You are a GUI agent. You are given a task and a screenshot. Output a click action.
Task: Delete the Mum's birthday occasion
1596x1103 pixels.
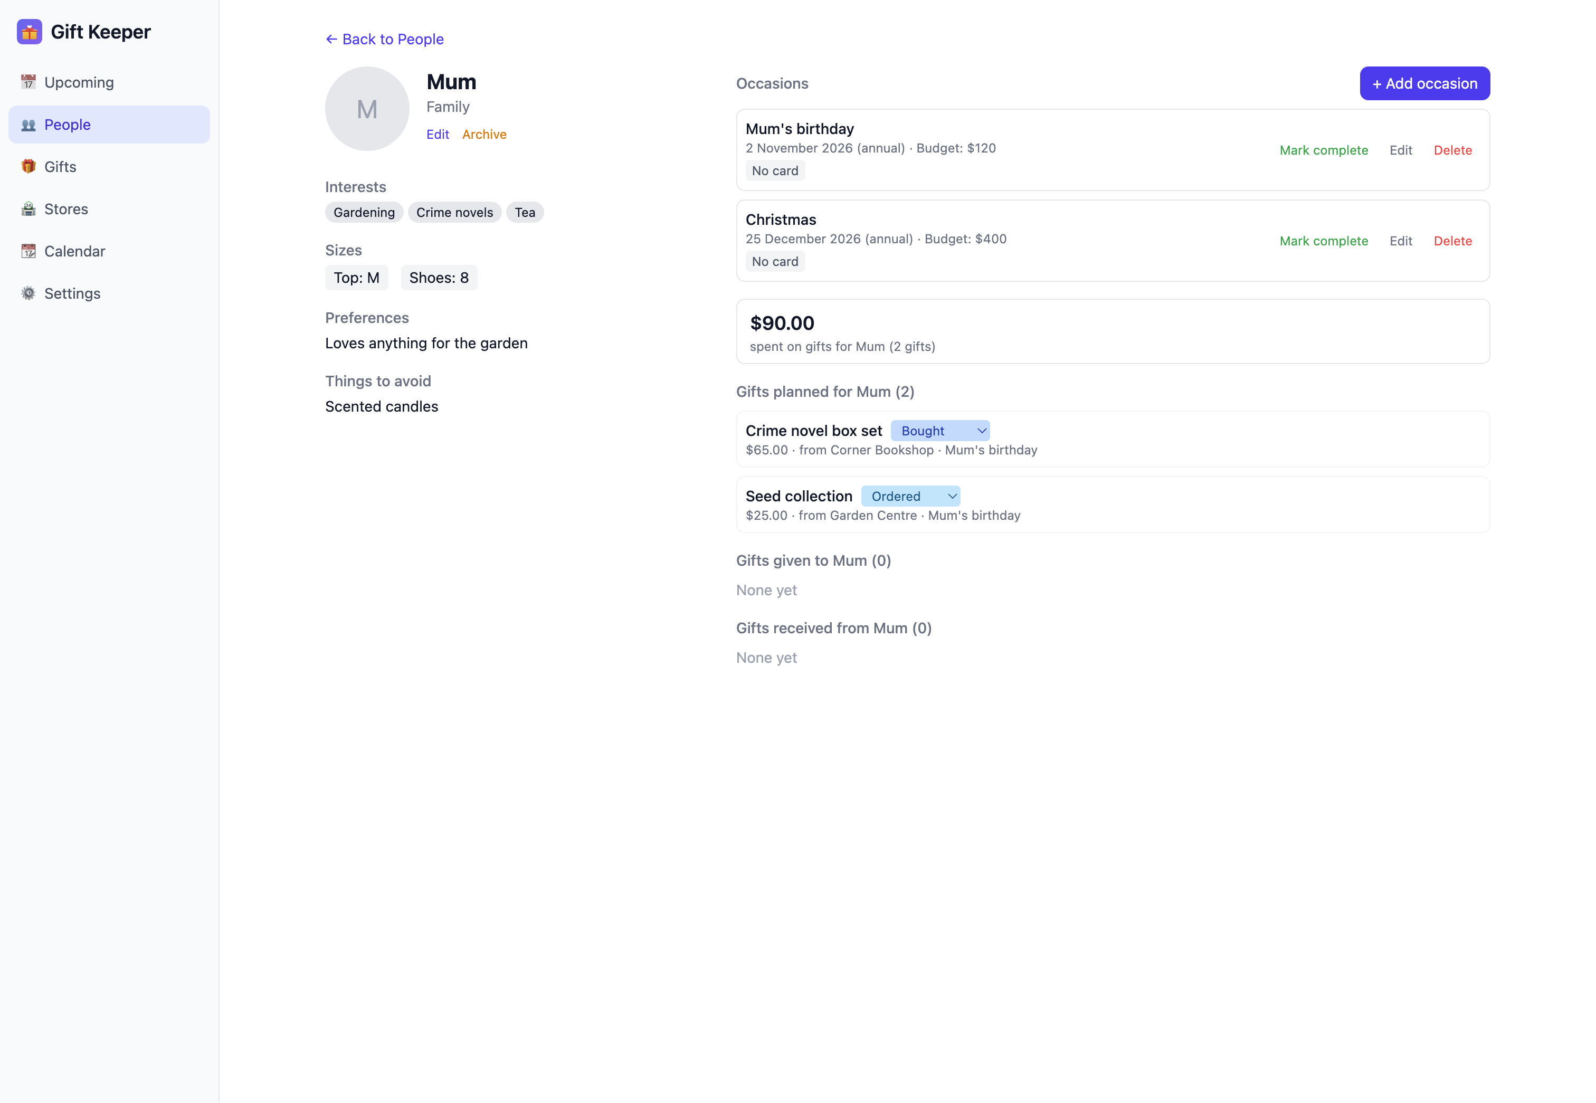(1452, 150)
